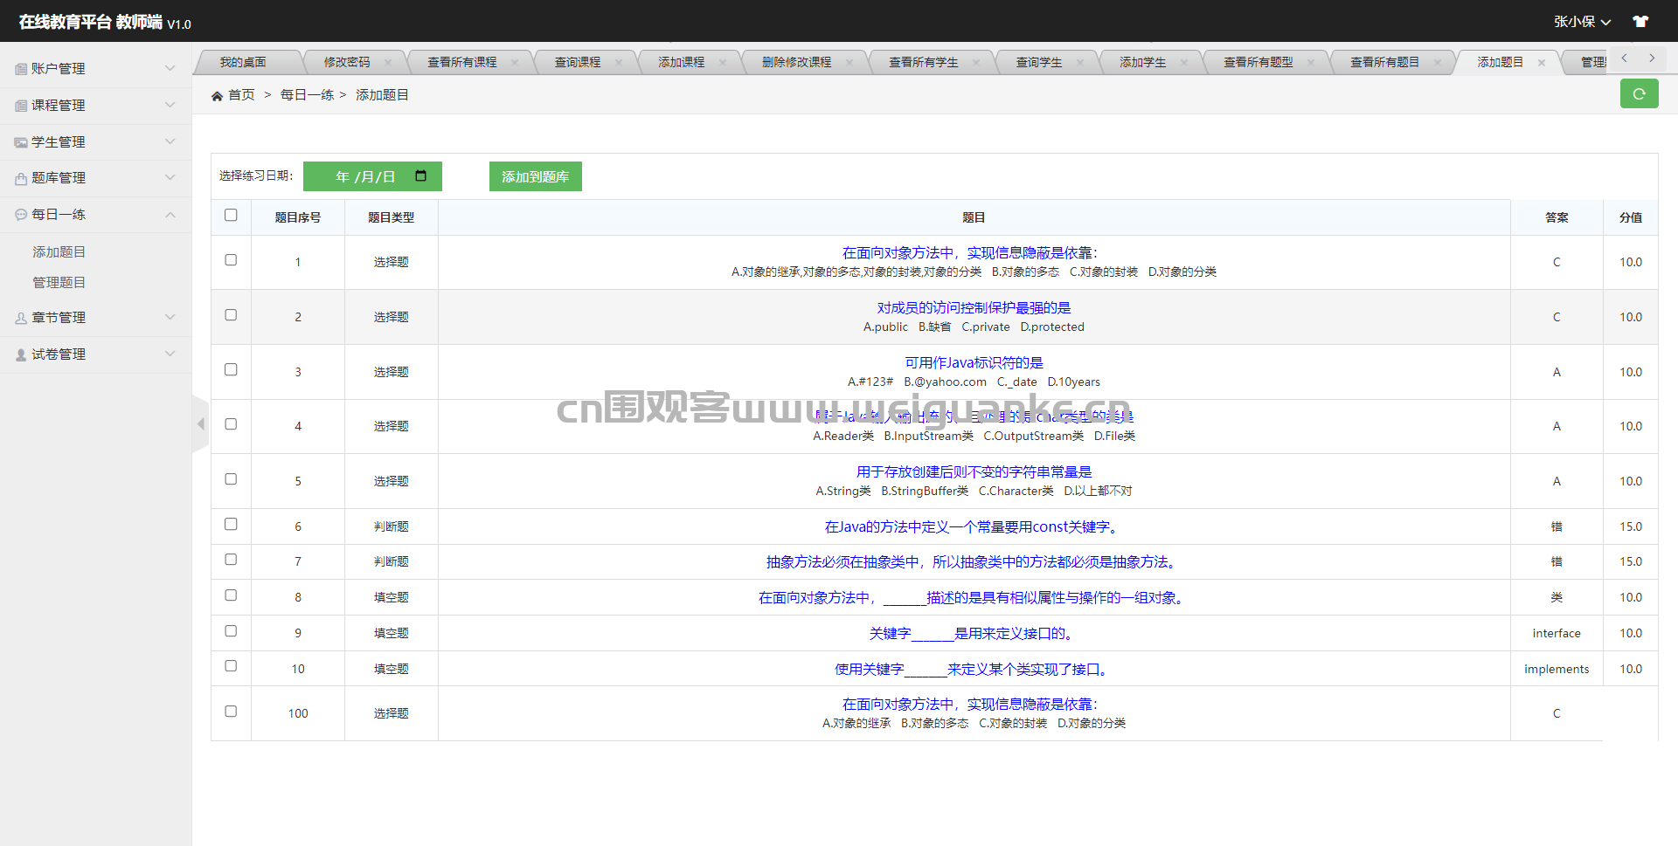Image resolution: width=1678 pixels, height=846 pixels.
Task: Open the calendar picker icon in date field
Action: (x=420, y=175)
